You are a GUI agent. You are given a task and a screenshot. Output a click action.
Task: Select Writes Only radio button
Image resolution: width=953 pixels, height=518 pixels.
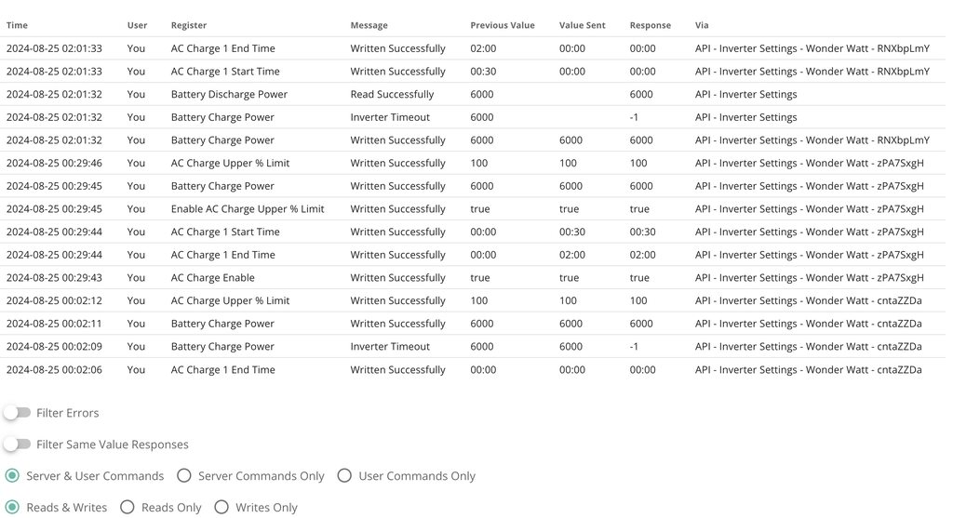[x=221, y=508]
